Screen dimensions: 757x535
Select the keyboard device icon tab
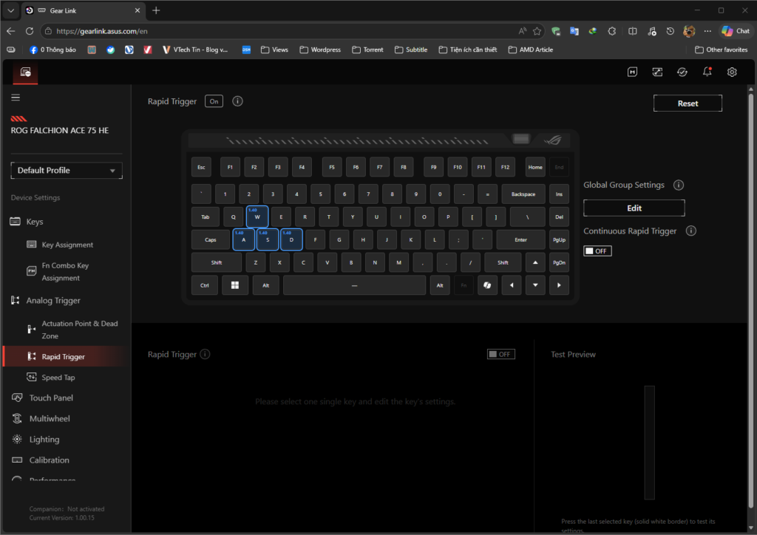(x=25, y=72)
